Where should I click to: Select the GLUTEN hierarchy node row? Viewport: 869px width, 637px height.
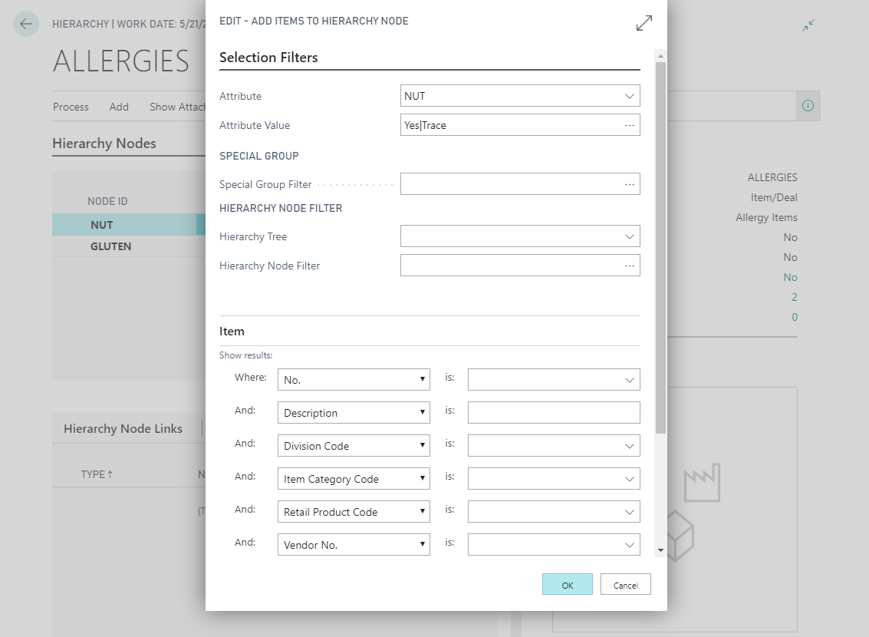click(x=110, y=246)
